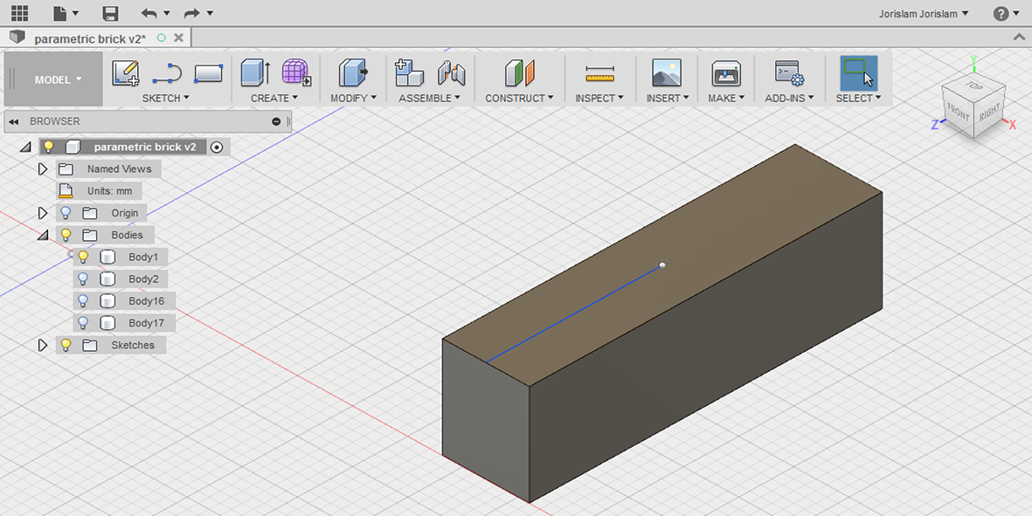Open the Redo history dropdown arrow
The height and width of the screenshot is (516, 1032).
(210, 13)
